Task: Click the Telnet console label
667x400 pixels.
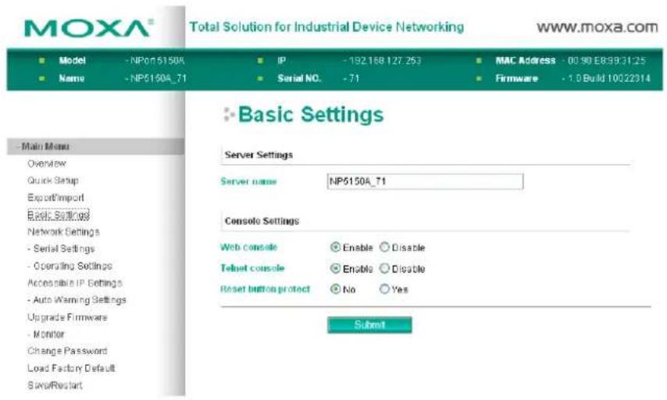Action: [252, 268]
